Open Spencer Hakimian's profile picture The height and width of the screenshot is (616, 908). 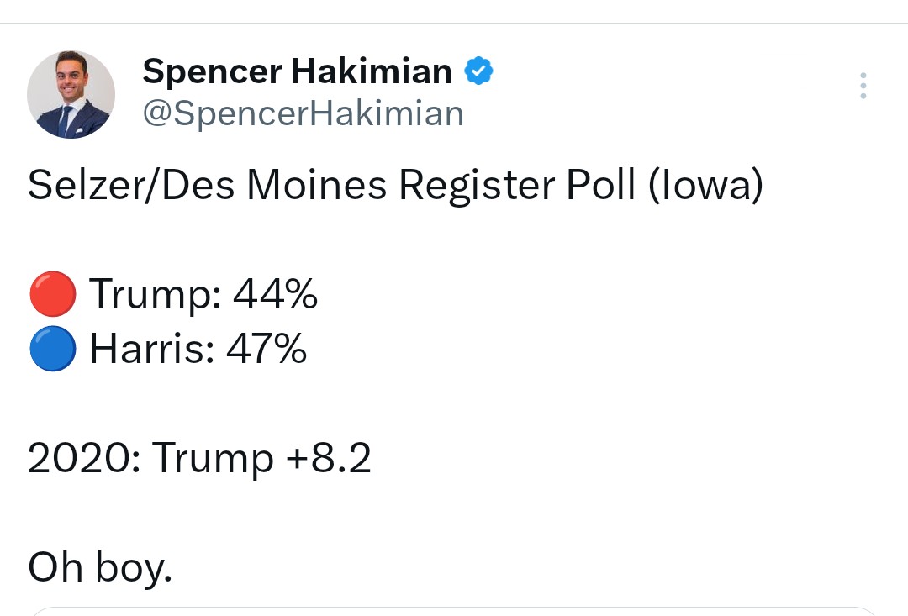tap(71, 94)
